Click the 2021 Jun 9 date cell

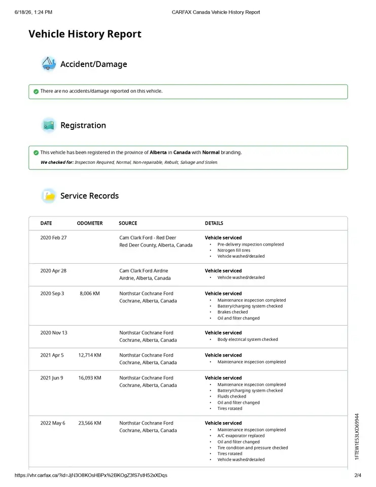(x=52, y=377)
